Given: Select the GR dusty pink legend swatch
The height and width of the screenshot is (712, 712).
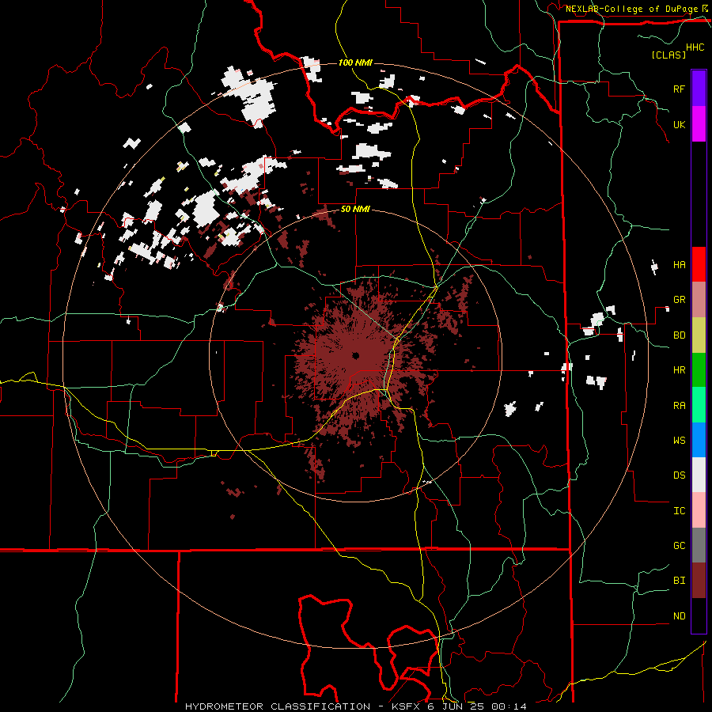Looking at the screenshot, I should tap(699, 300).
